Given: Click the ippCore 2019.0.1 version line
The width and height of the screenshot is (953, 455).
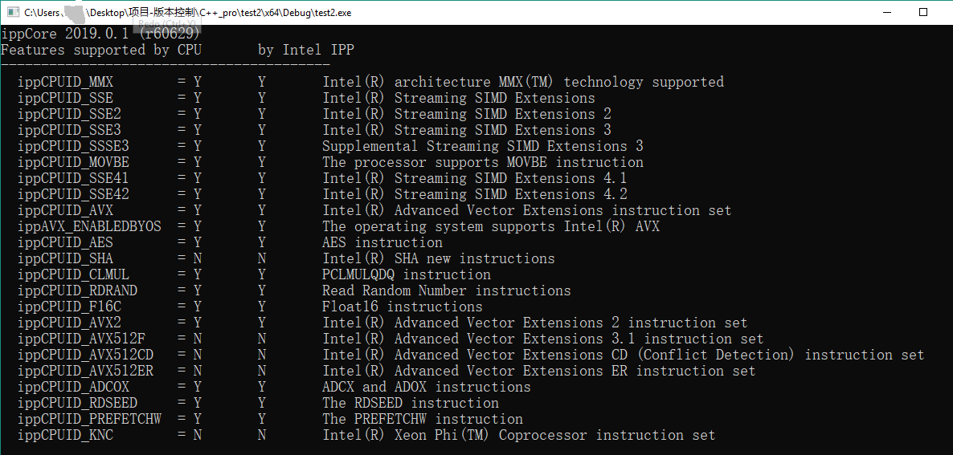Looking at the screenshot, I should pos(100,34).
